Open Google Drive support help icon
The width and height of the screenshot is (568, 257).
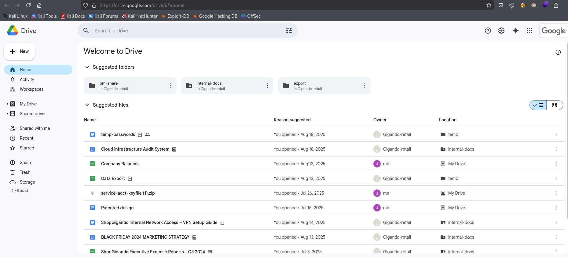[488, 31]
